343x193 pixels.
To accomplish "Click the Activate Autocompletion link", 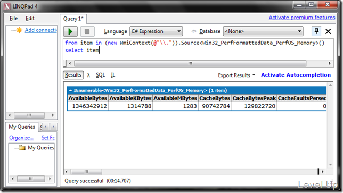I will click(296, 75).
